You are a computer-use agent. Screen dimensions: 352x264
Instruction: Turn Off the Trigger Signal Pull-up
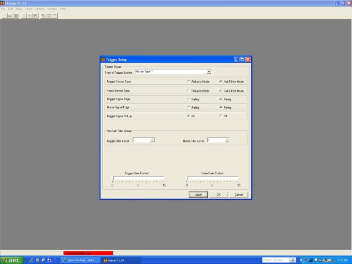point(221,117)
